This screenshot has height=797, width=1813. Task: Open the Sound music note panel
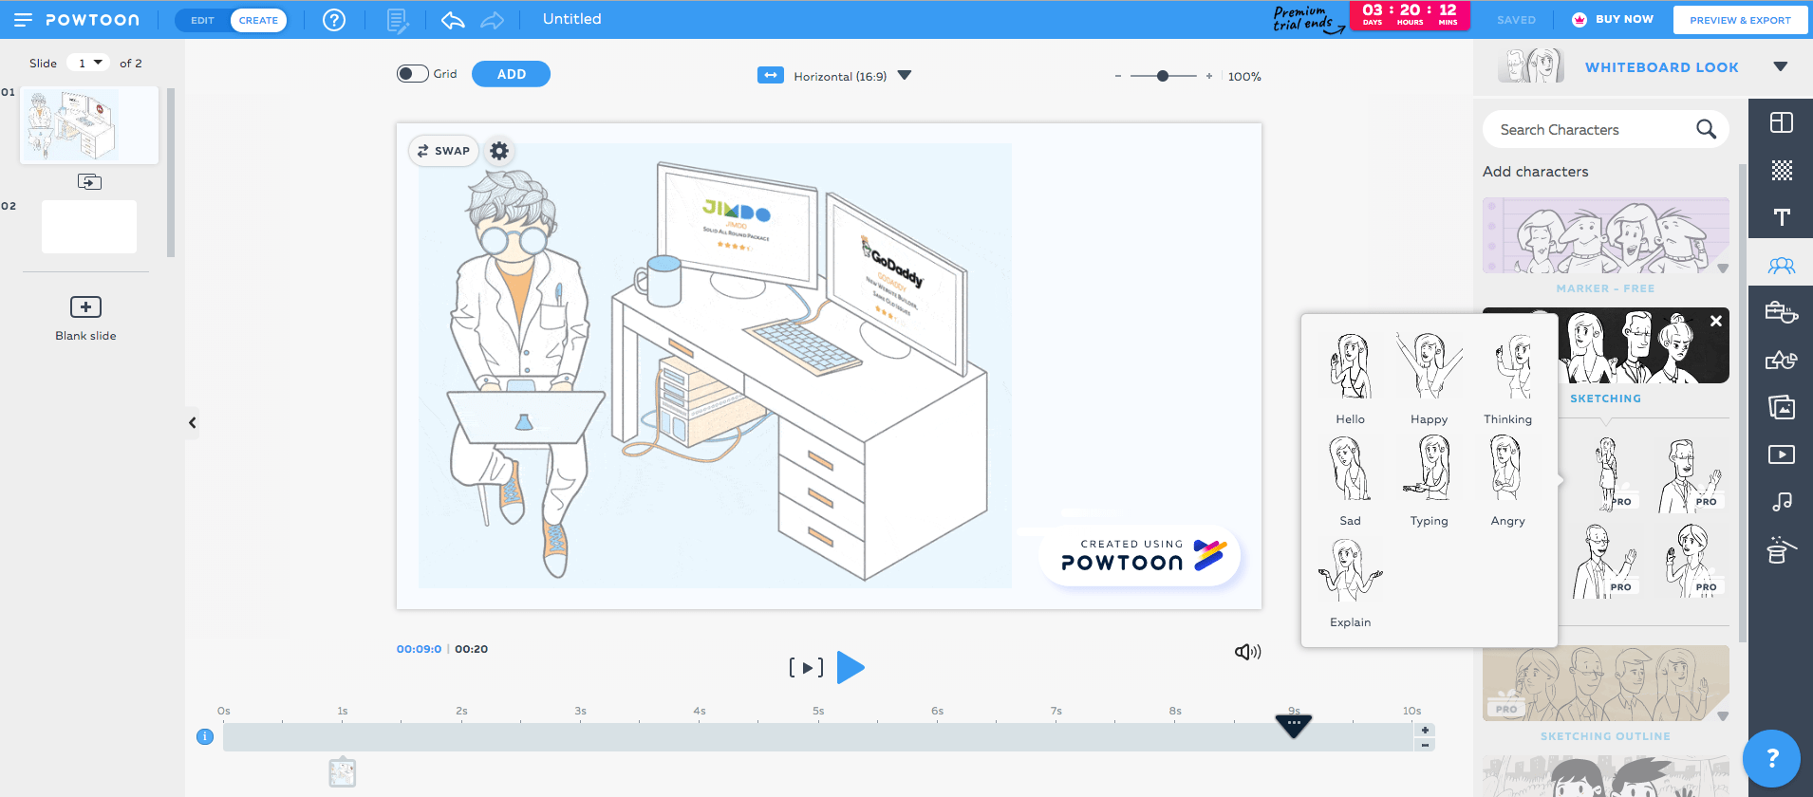tap(1782, 502)
